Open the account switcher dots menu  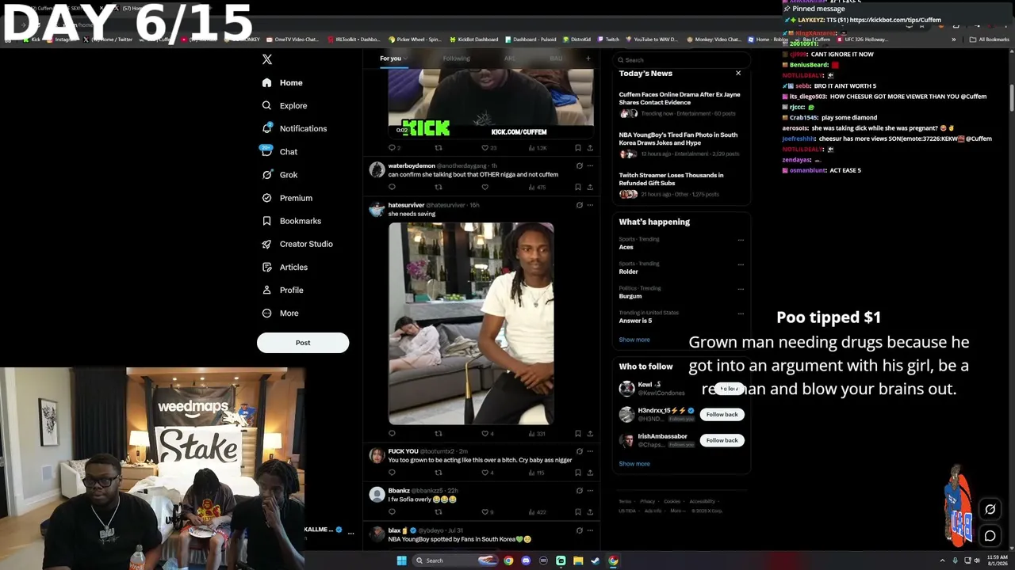tap(350, 534)
